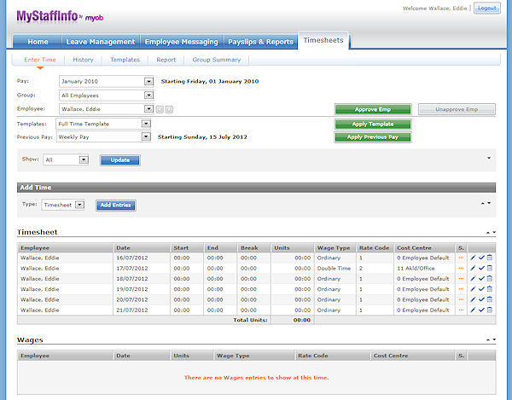Image resolution: width=512 pixels, height=400 pixels.
Task: Click next employee button beside Employee dropdown
Action: point(169,109)
